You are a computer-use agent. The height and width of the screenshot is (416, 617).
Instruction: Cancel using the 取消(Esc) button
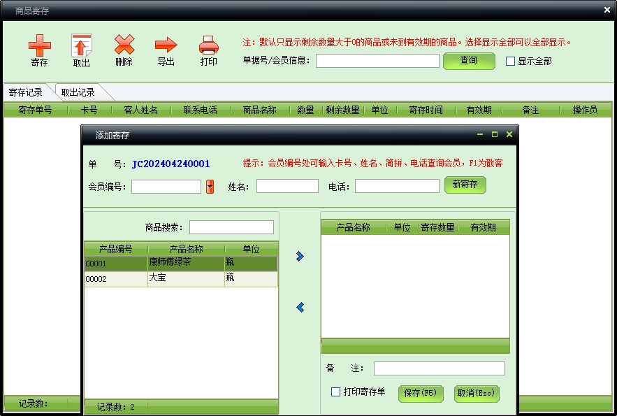click(477, 393)
